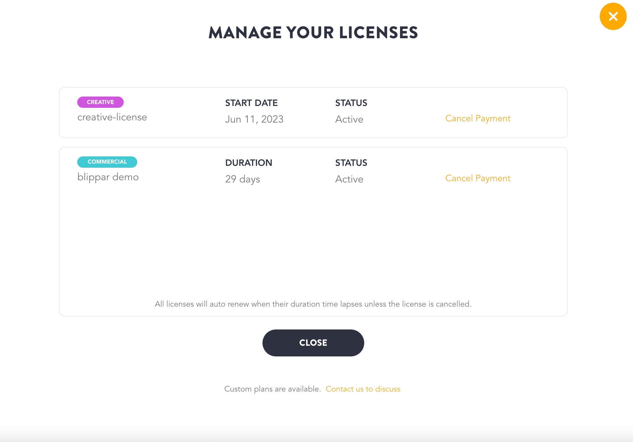This screenshot has height=442, width=633.
Task: Click the STATUS heading in the commercial row
Action: [x=351, y=163]
